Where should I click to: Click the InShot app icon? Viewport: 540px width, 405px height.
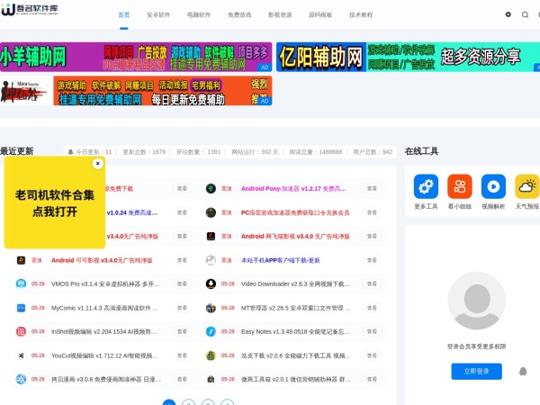pos(21,331)
